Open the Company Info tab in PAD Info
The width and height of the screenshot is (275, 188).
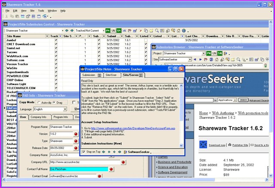tap(38, 117)
